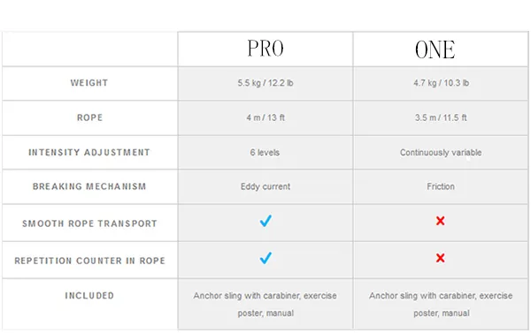Click the blue checkmark for Smooth Rope Transport
This screenshot has height=333, width=531.
[265, 221]
